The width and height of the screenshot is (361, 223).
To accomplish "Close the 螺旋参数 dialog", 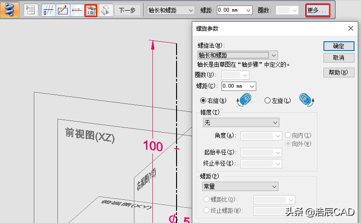I will [351, 28].
